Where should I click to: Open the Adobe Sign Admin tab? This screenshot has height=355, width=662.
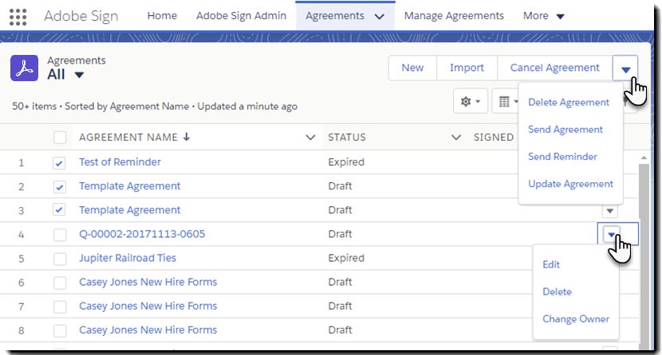pos(241,16)
